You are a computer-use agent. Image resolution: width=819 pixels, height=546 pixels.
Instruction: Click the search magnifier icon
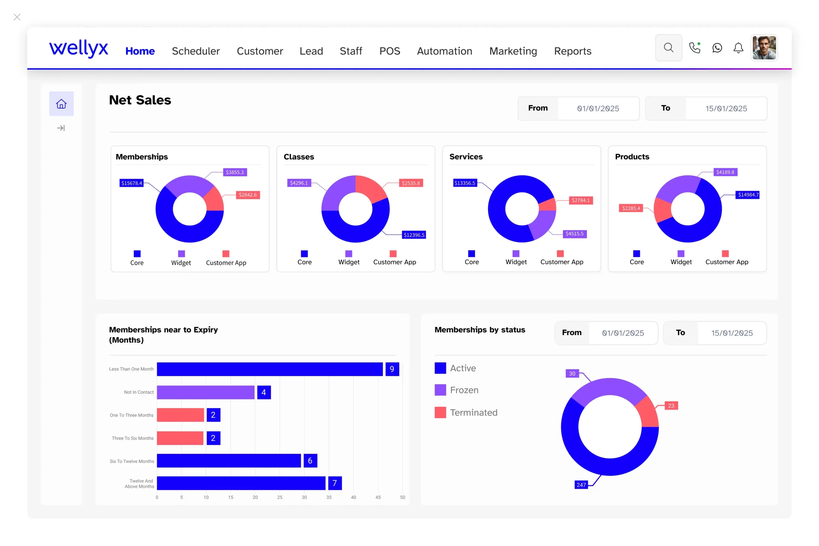[668, 48]
